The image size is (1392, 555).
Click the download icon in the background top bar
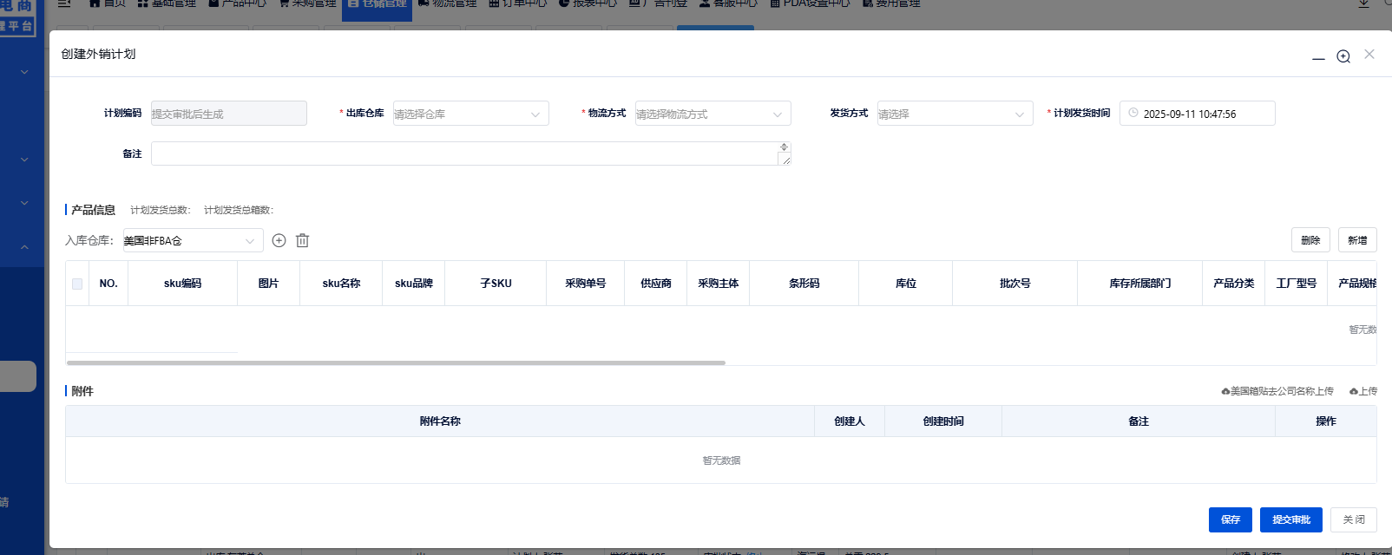(x=1363, y=3)
